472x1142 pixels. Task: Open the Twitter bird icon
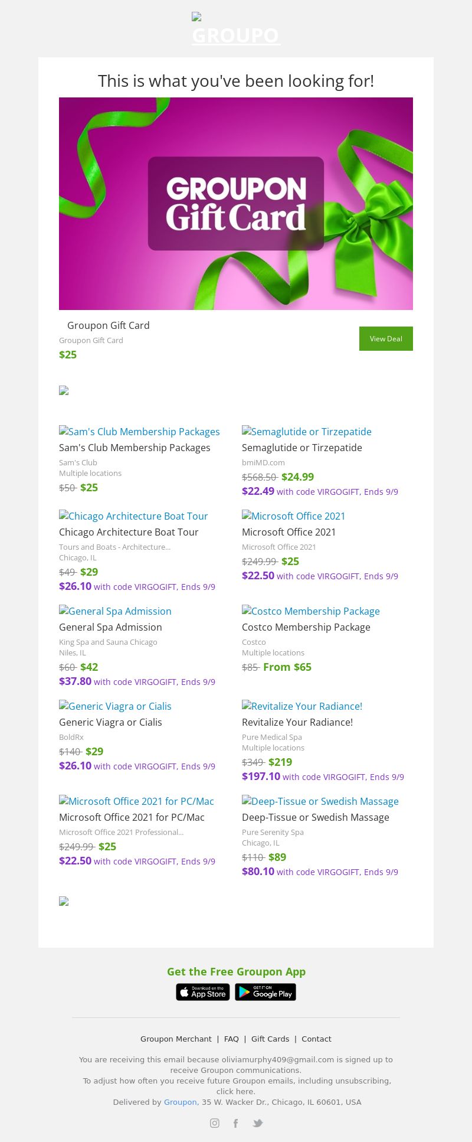coord(258,1123)
